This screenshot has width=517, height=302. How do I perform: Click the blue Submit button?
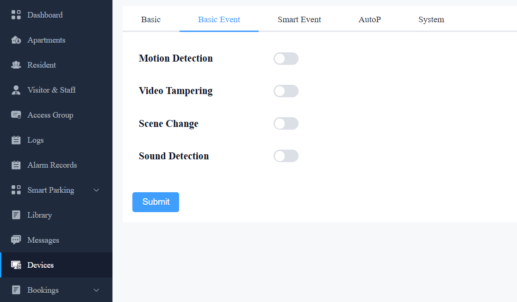coord(156,202)
